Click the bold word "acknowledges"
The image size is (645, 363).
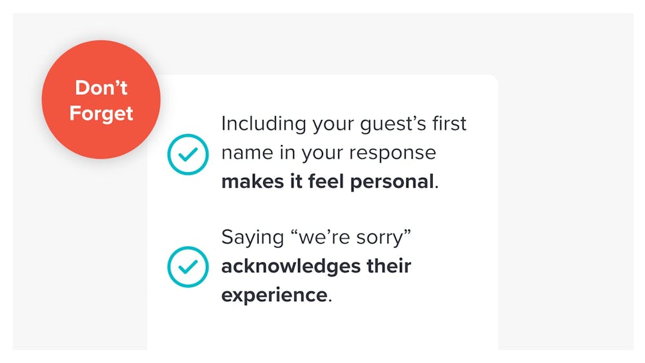pos(289,266)
